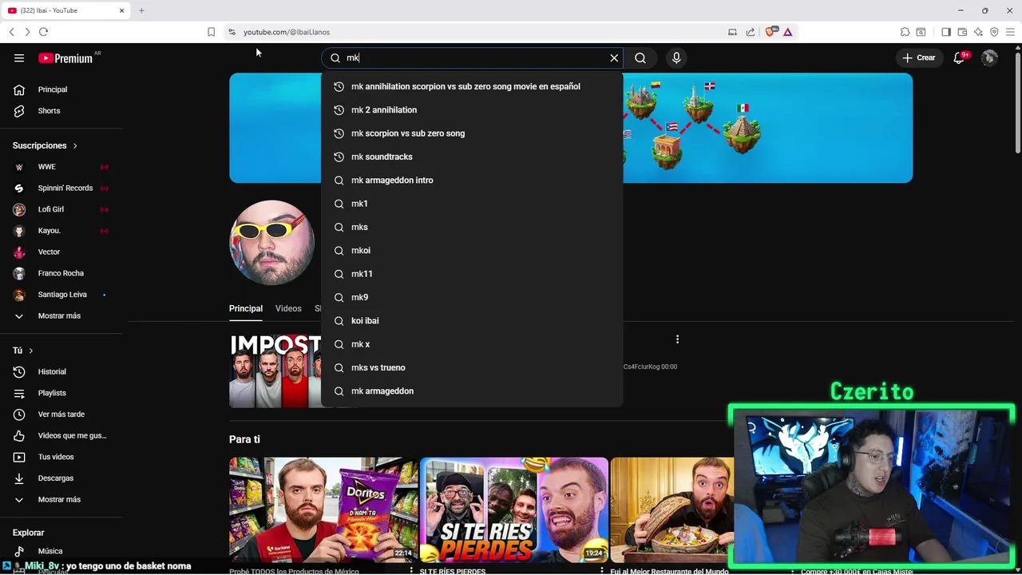Select suggestion mk x
The height and width of the screenshot is (575, 1022).
(x=472, y=344)
